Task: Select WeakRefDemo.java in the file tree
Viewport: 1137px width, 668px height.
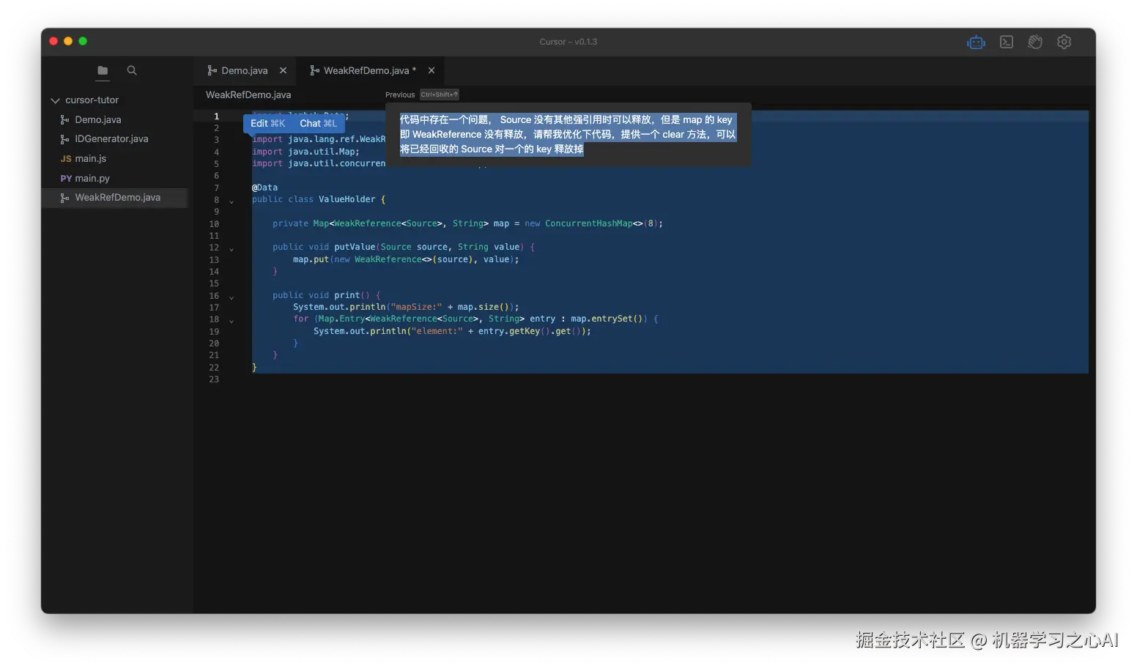Action: (117, 197)
